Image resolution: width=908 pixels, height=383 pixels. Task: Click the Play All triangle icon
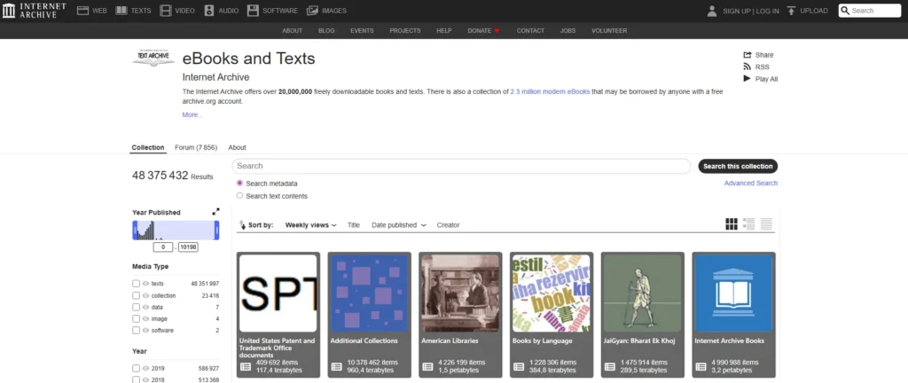[747, 79]
